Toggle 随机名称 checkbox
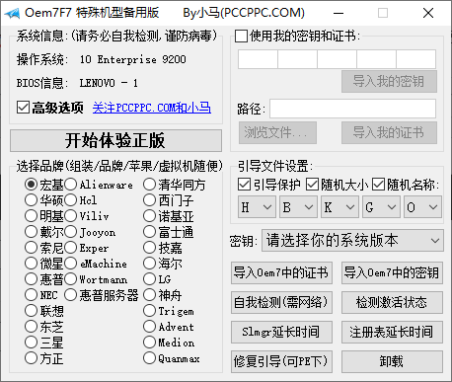 tap(378, 185)
